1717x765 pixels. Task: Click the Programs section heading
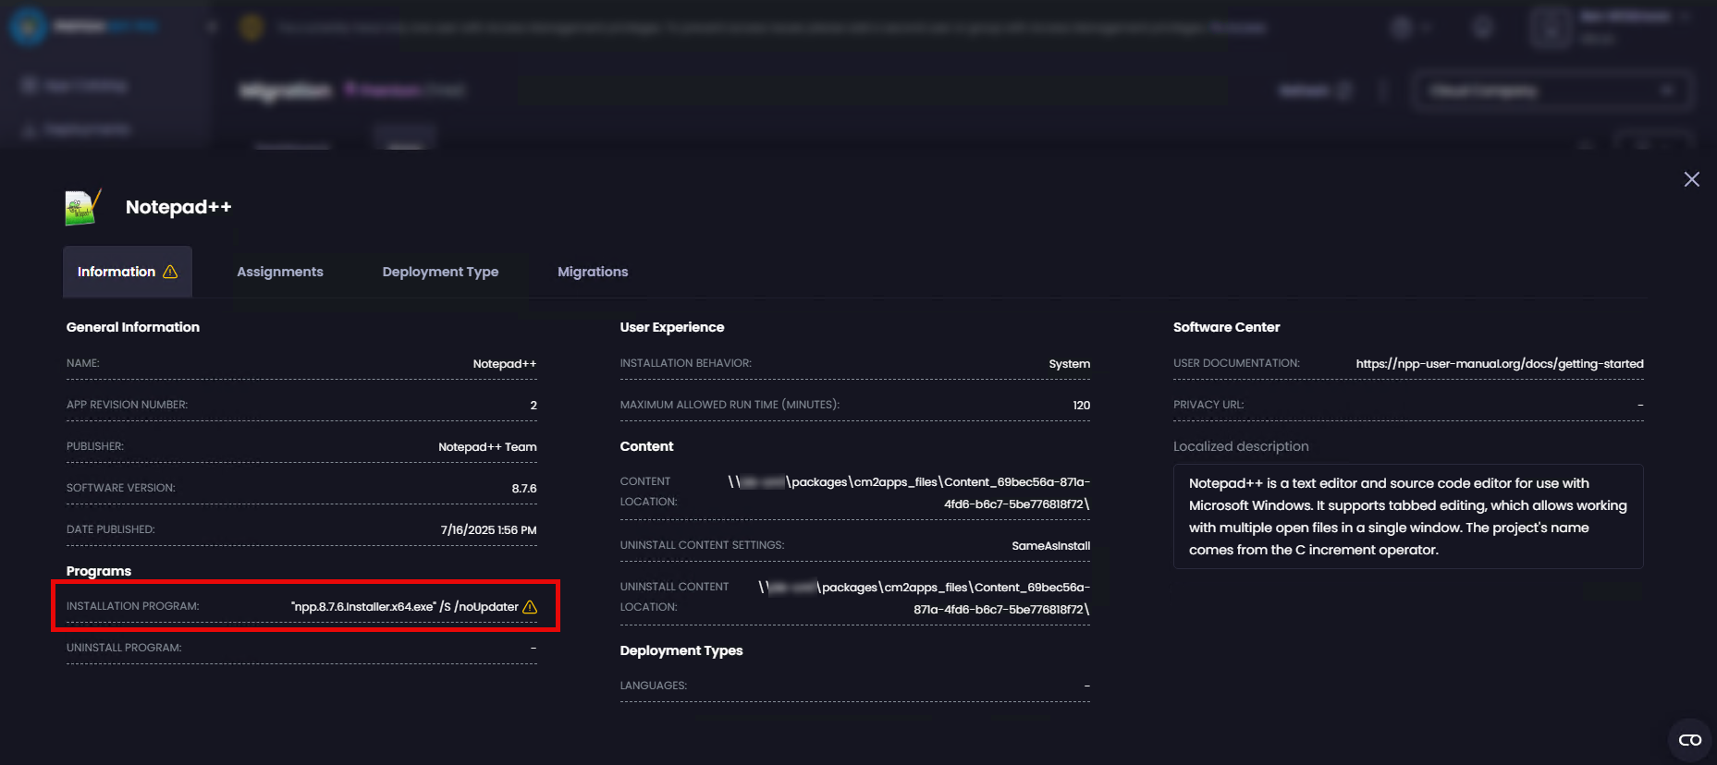tap(99, 571)
